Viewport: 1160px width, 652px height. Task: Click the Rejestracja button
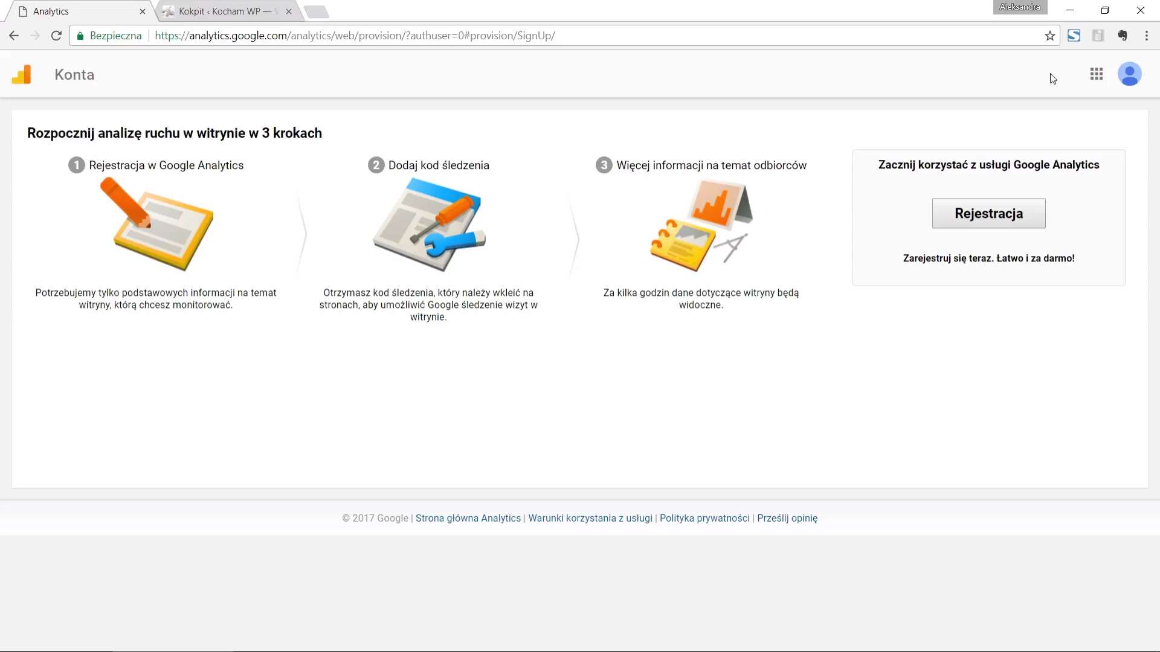pyautogui.click(x=988, y=213)
